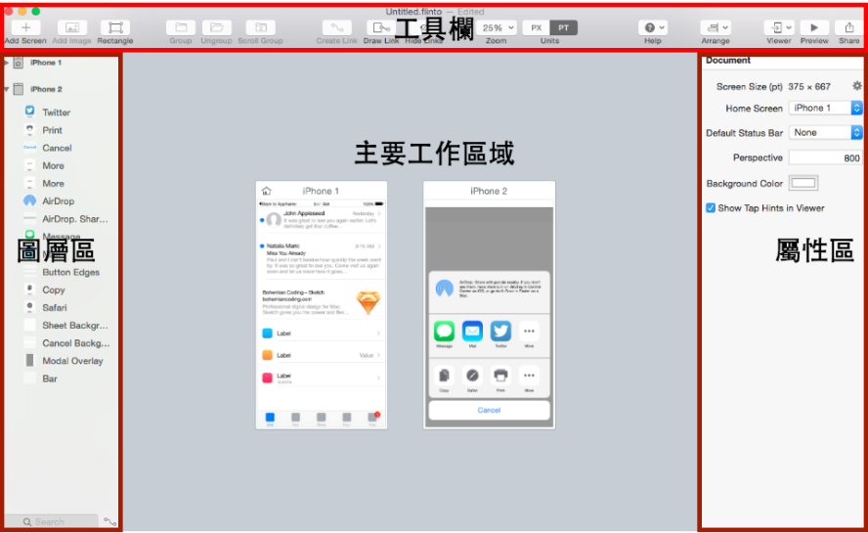Select the Bar layer
The width and height of the screenshot is (868, 533).
coord(61,378)
